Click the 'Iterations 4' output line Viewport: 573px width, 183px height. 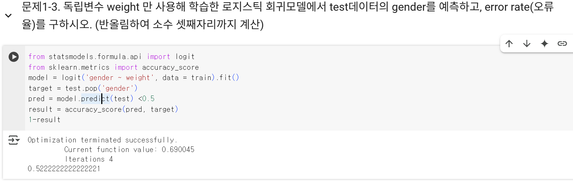pyautogui.click(x=89, y=159)
